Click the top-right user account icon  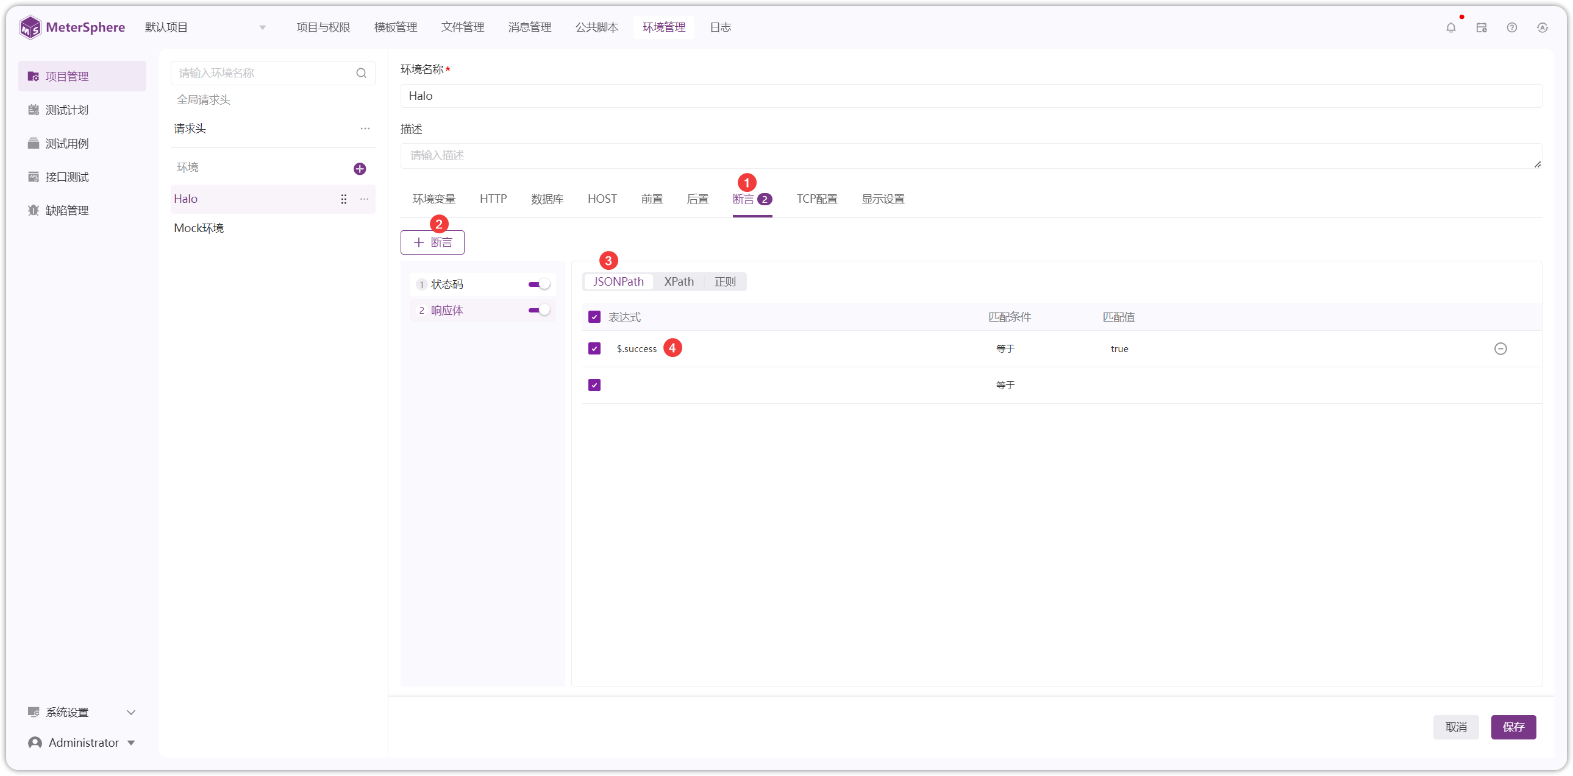1543,27
